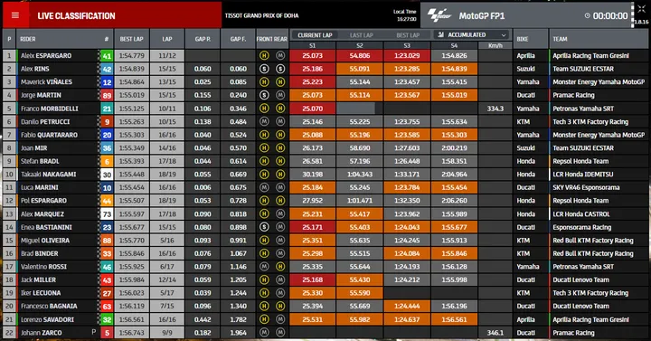This screenshot has height=341, width=651.
Task: Select rider Maverick VIÑALES
Action: (x=46, y=81)
